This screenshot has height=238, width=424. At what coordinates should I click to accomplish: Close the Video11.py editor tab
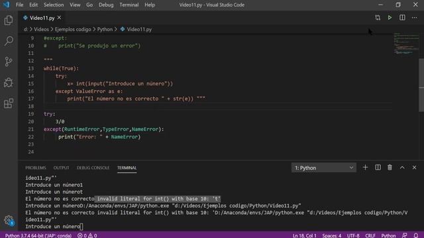pos(59,18)
